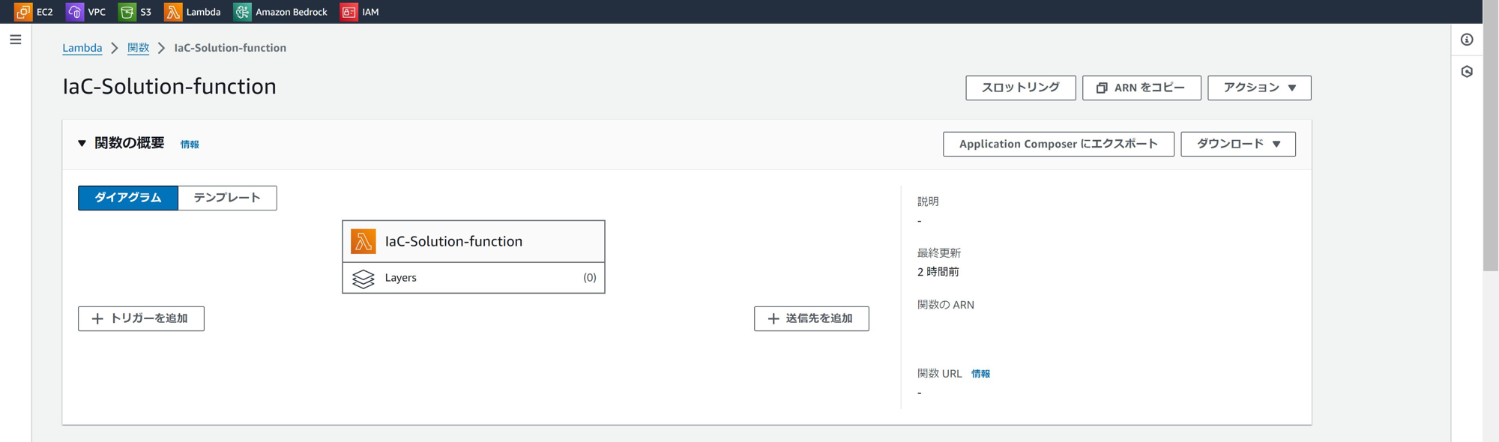
Task: Click スロットリング button
Action: tap(1021, 88)
